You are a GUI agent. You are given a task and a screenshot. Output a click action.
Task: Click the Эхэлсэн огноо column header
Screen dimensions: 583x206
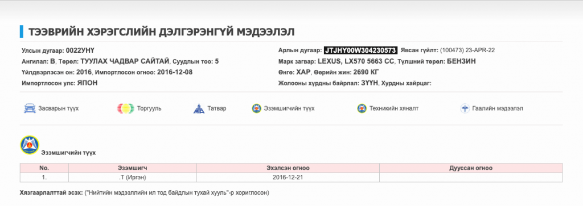[x=288, y=168]
